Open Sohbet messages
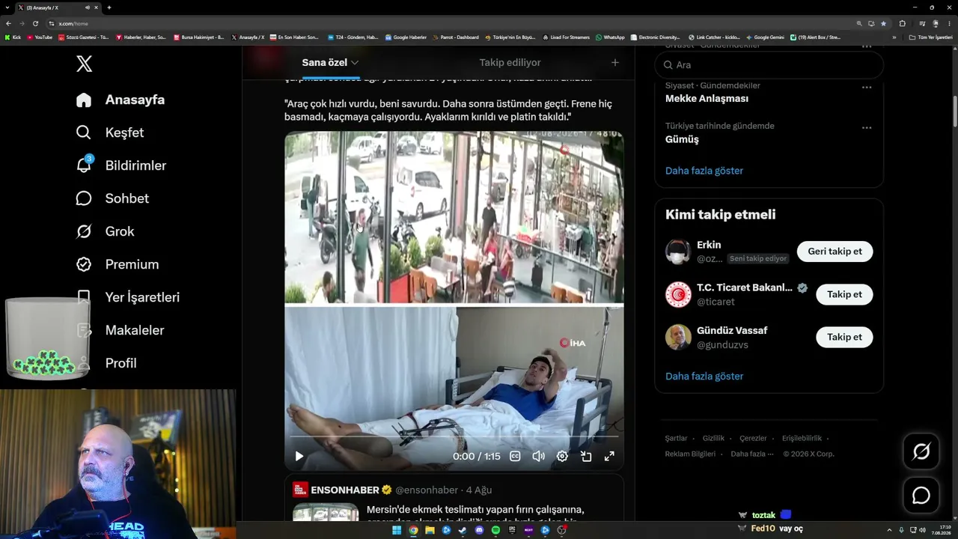 (x=112, y=198)
